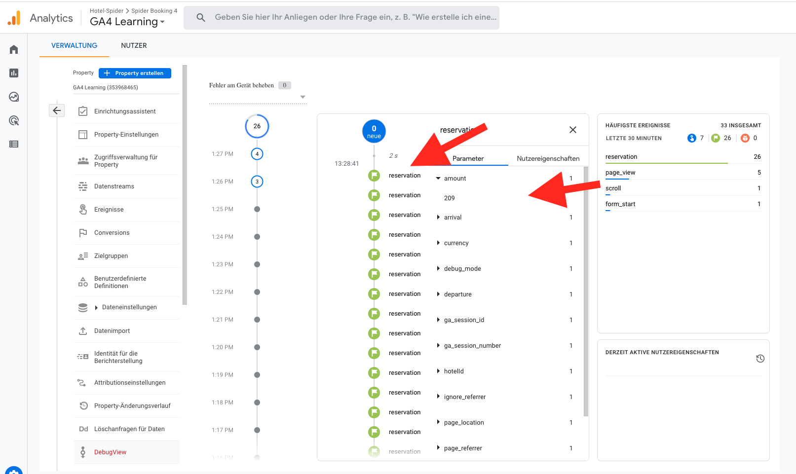
Task: Close the reservation event detail panel
Action: [572, 130]
